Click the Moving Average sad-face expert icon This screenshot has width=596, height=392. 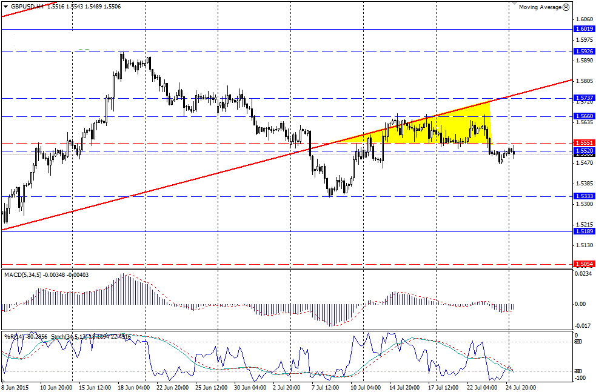(x=566, y=7)
